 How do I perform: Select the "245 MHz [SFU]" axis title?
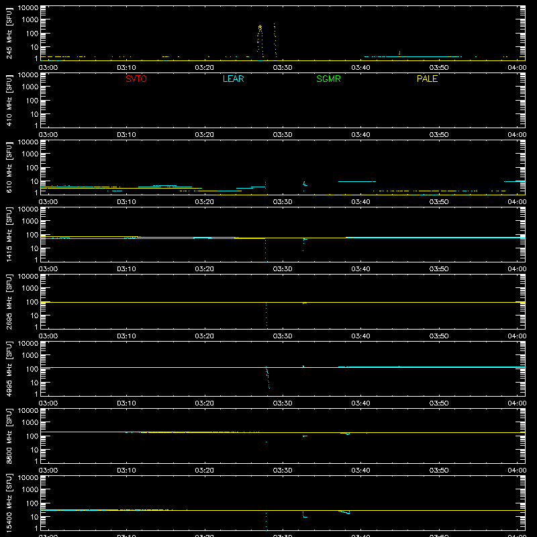tap(9, 33)
